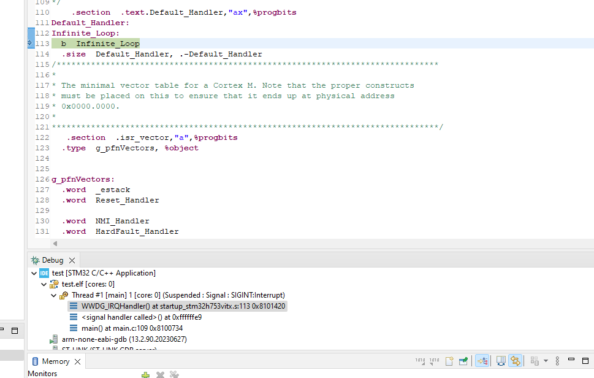This screenshot has height=378, width=594.
Task: Click the switch memory monitor icon
Action: coord(535,361)
